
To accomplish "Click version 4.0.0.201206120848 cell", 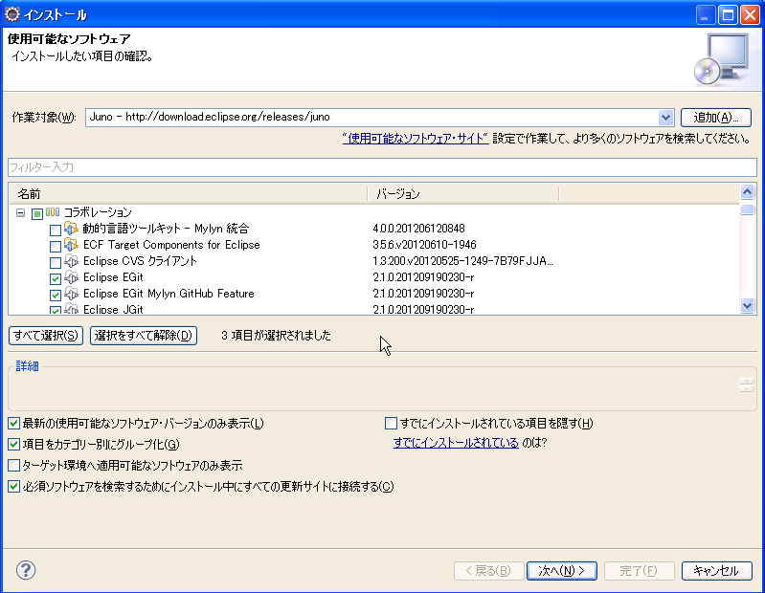I will point(418,228).
